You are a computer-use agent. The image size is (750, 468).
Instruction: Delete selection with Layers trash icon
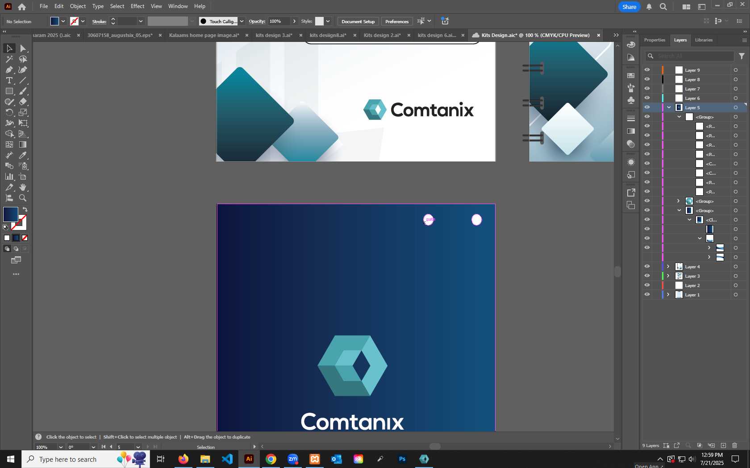click(735, 445)
